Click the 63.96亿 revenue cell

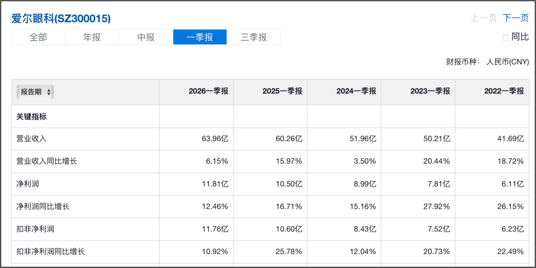click(x=215, y=139)
